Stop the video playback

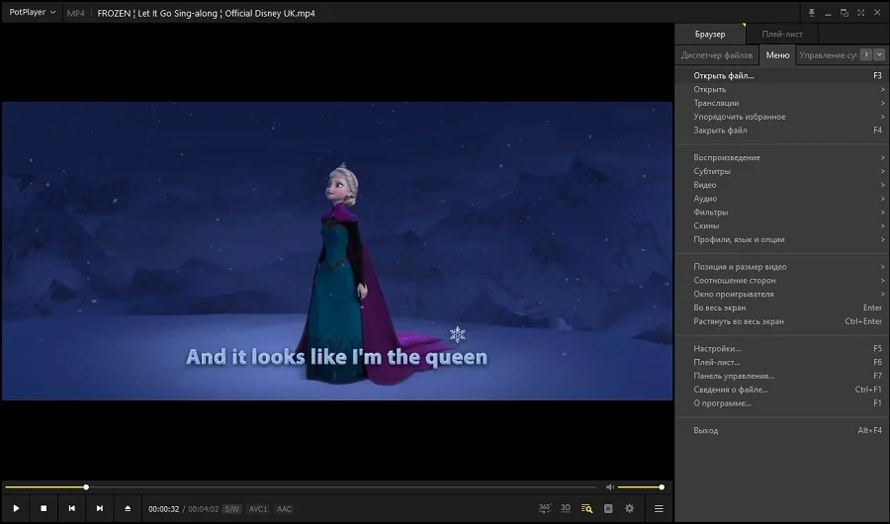pyautogui.click(x=44, y=508)
